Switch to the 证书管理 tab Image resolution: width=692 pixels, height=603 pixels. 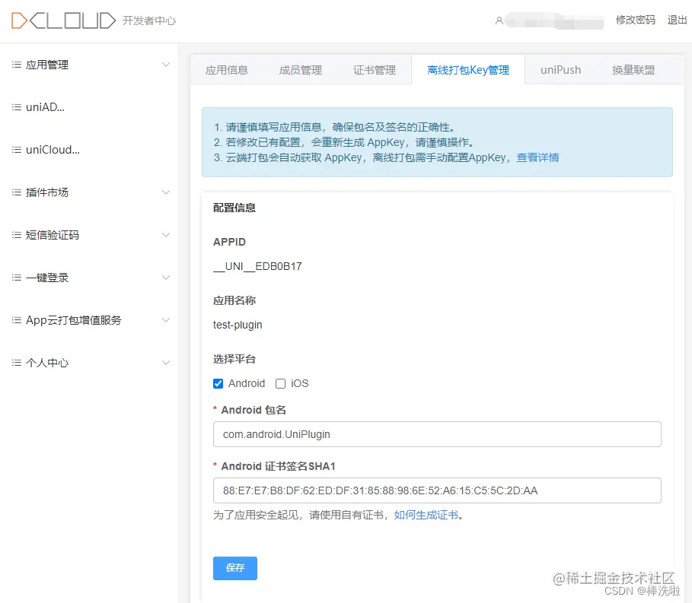375,70
